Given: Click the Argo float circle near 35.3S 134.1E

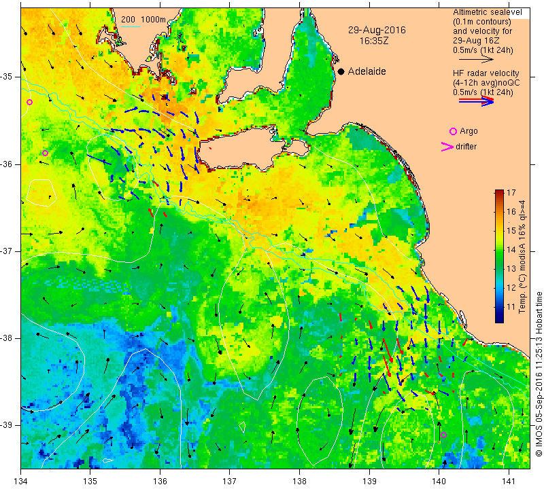Looking at the screenshot, I should tap(29, 103).
